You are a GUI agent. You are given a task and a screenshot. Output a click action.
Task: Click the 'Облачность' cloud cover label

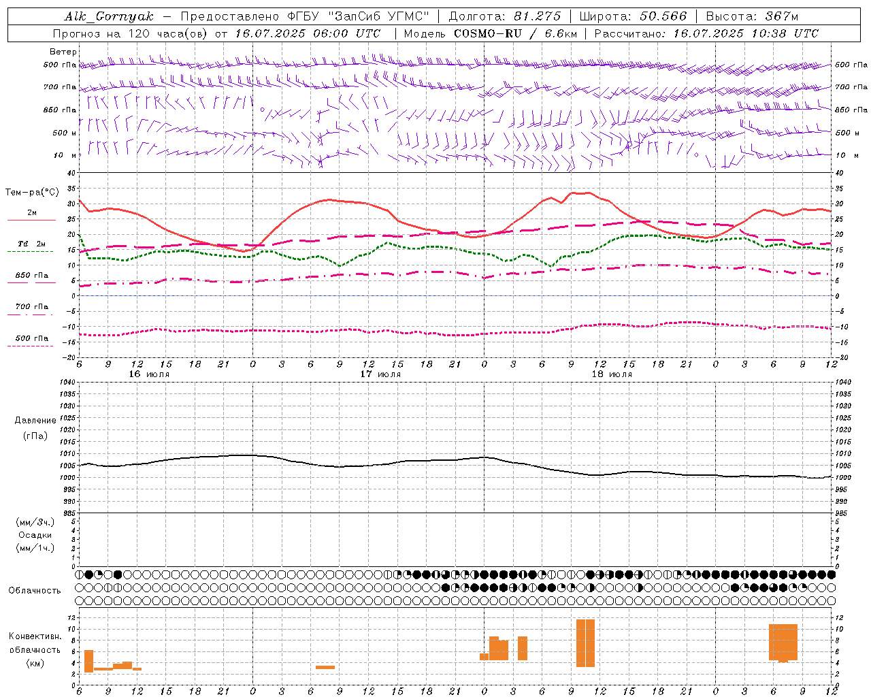click(x=35, y=590)
